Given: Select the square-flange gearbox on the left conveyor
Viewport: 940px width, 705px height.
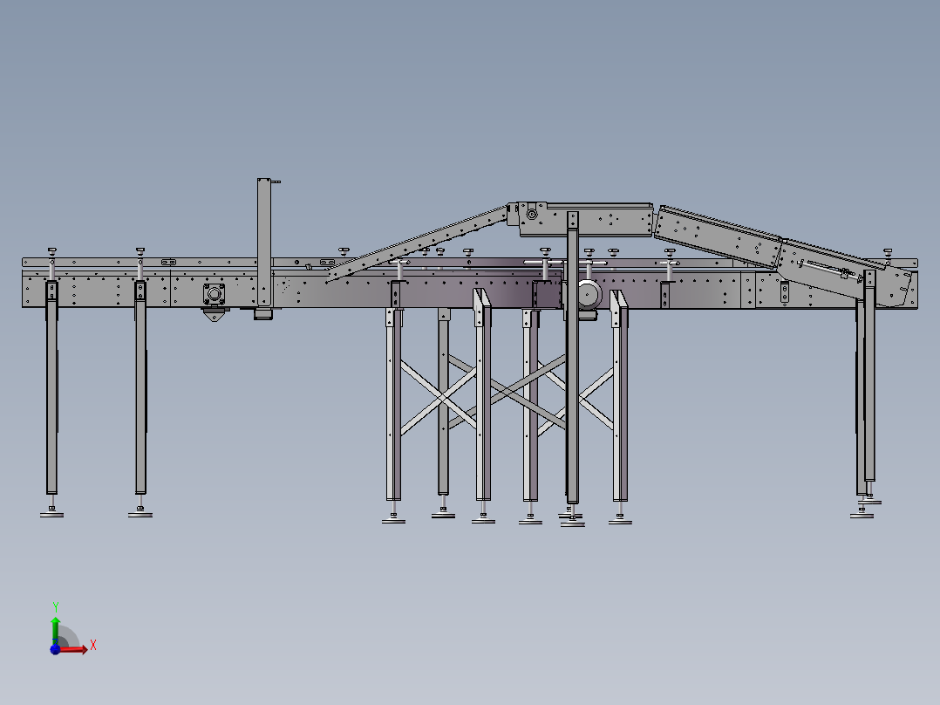Looking at the screenshot, I should [214, 294].
